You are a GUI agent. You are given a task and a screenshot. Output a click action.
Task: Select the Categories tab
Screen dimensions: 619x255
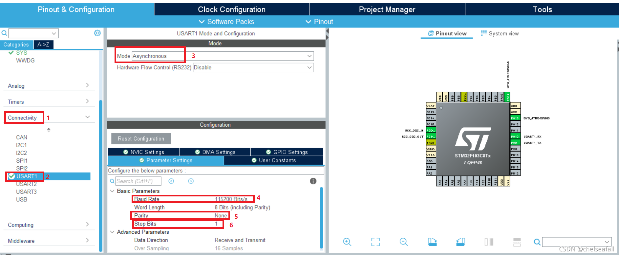coord(16,45)
